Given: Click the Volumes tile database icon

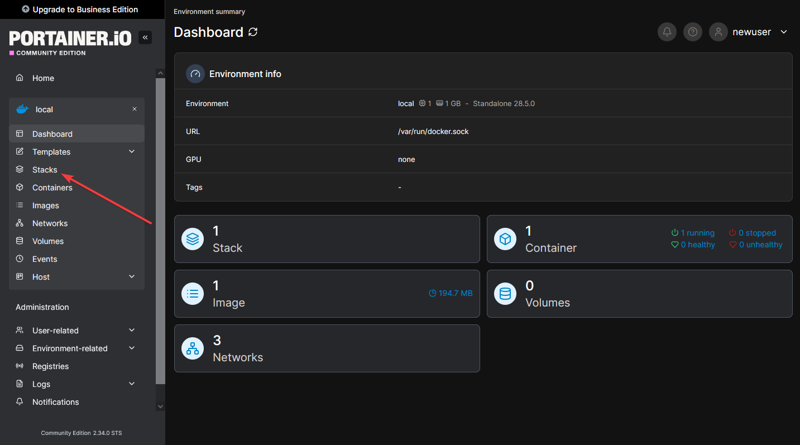Looking at the screenshot, I should [x=505, y=294].
